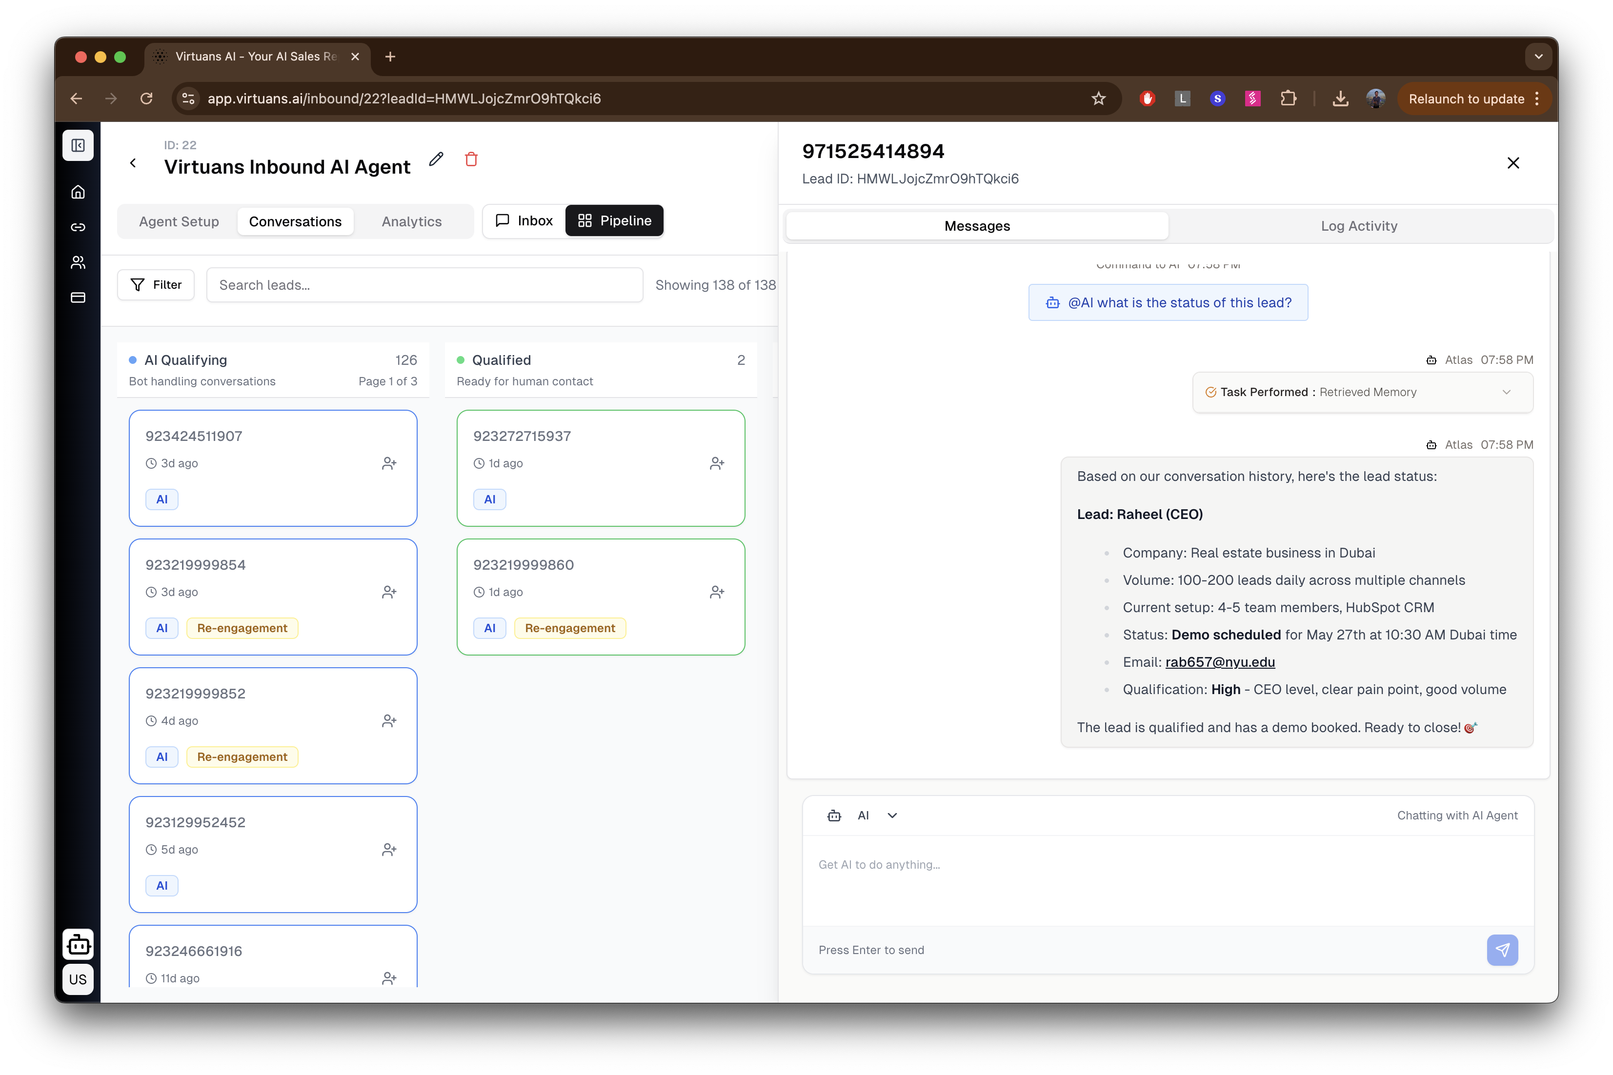Click the Search leads field
1613x1075 pixels.
424,285
